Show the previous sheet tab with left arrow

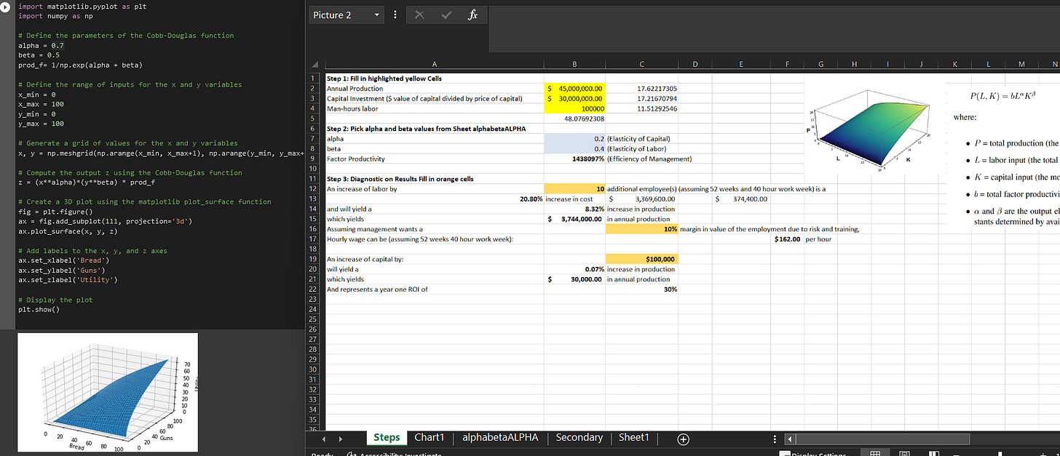coord(325,439)
